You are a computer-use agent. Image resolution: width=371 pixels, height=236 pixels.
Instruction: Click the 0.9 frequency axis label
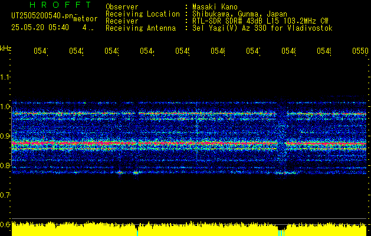pos(5,136)
